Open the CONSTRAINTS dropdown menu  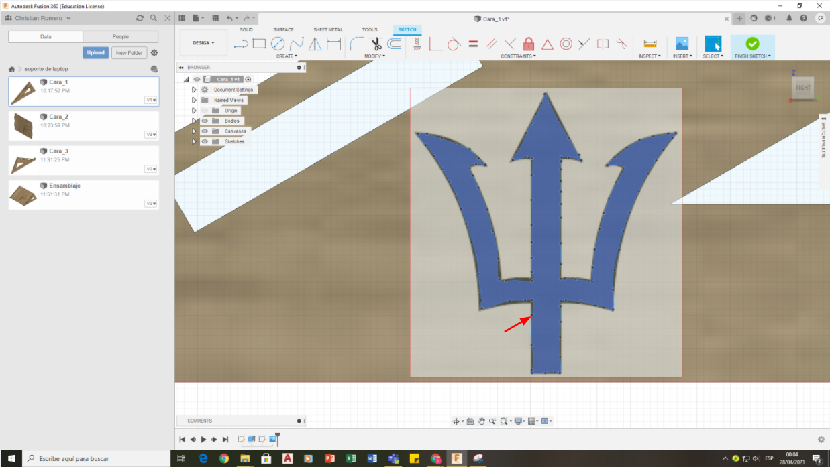(x=517, y=56)
